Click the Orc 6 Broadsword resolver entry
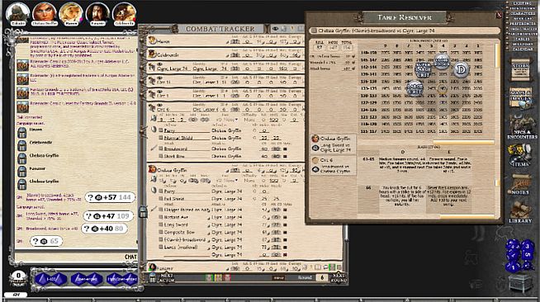540x302 pixels. [333, 166]
